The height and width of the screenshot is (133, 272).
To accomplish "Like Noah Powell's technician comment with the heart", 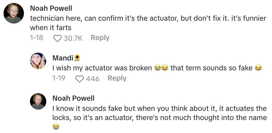I will point(57,38).
